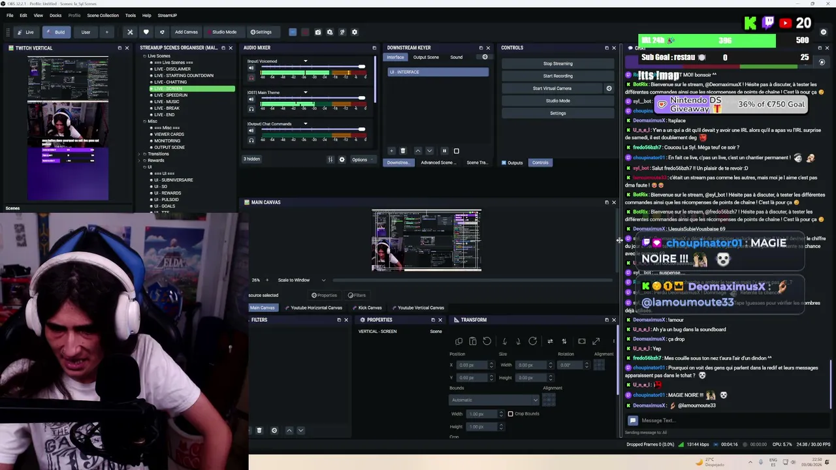Image resolution: width=836 pixels, height=470 pixels.
Task: Open the Scene Collection menu
Action: pyautogui.click(x=103, y=15)
